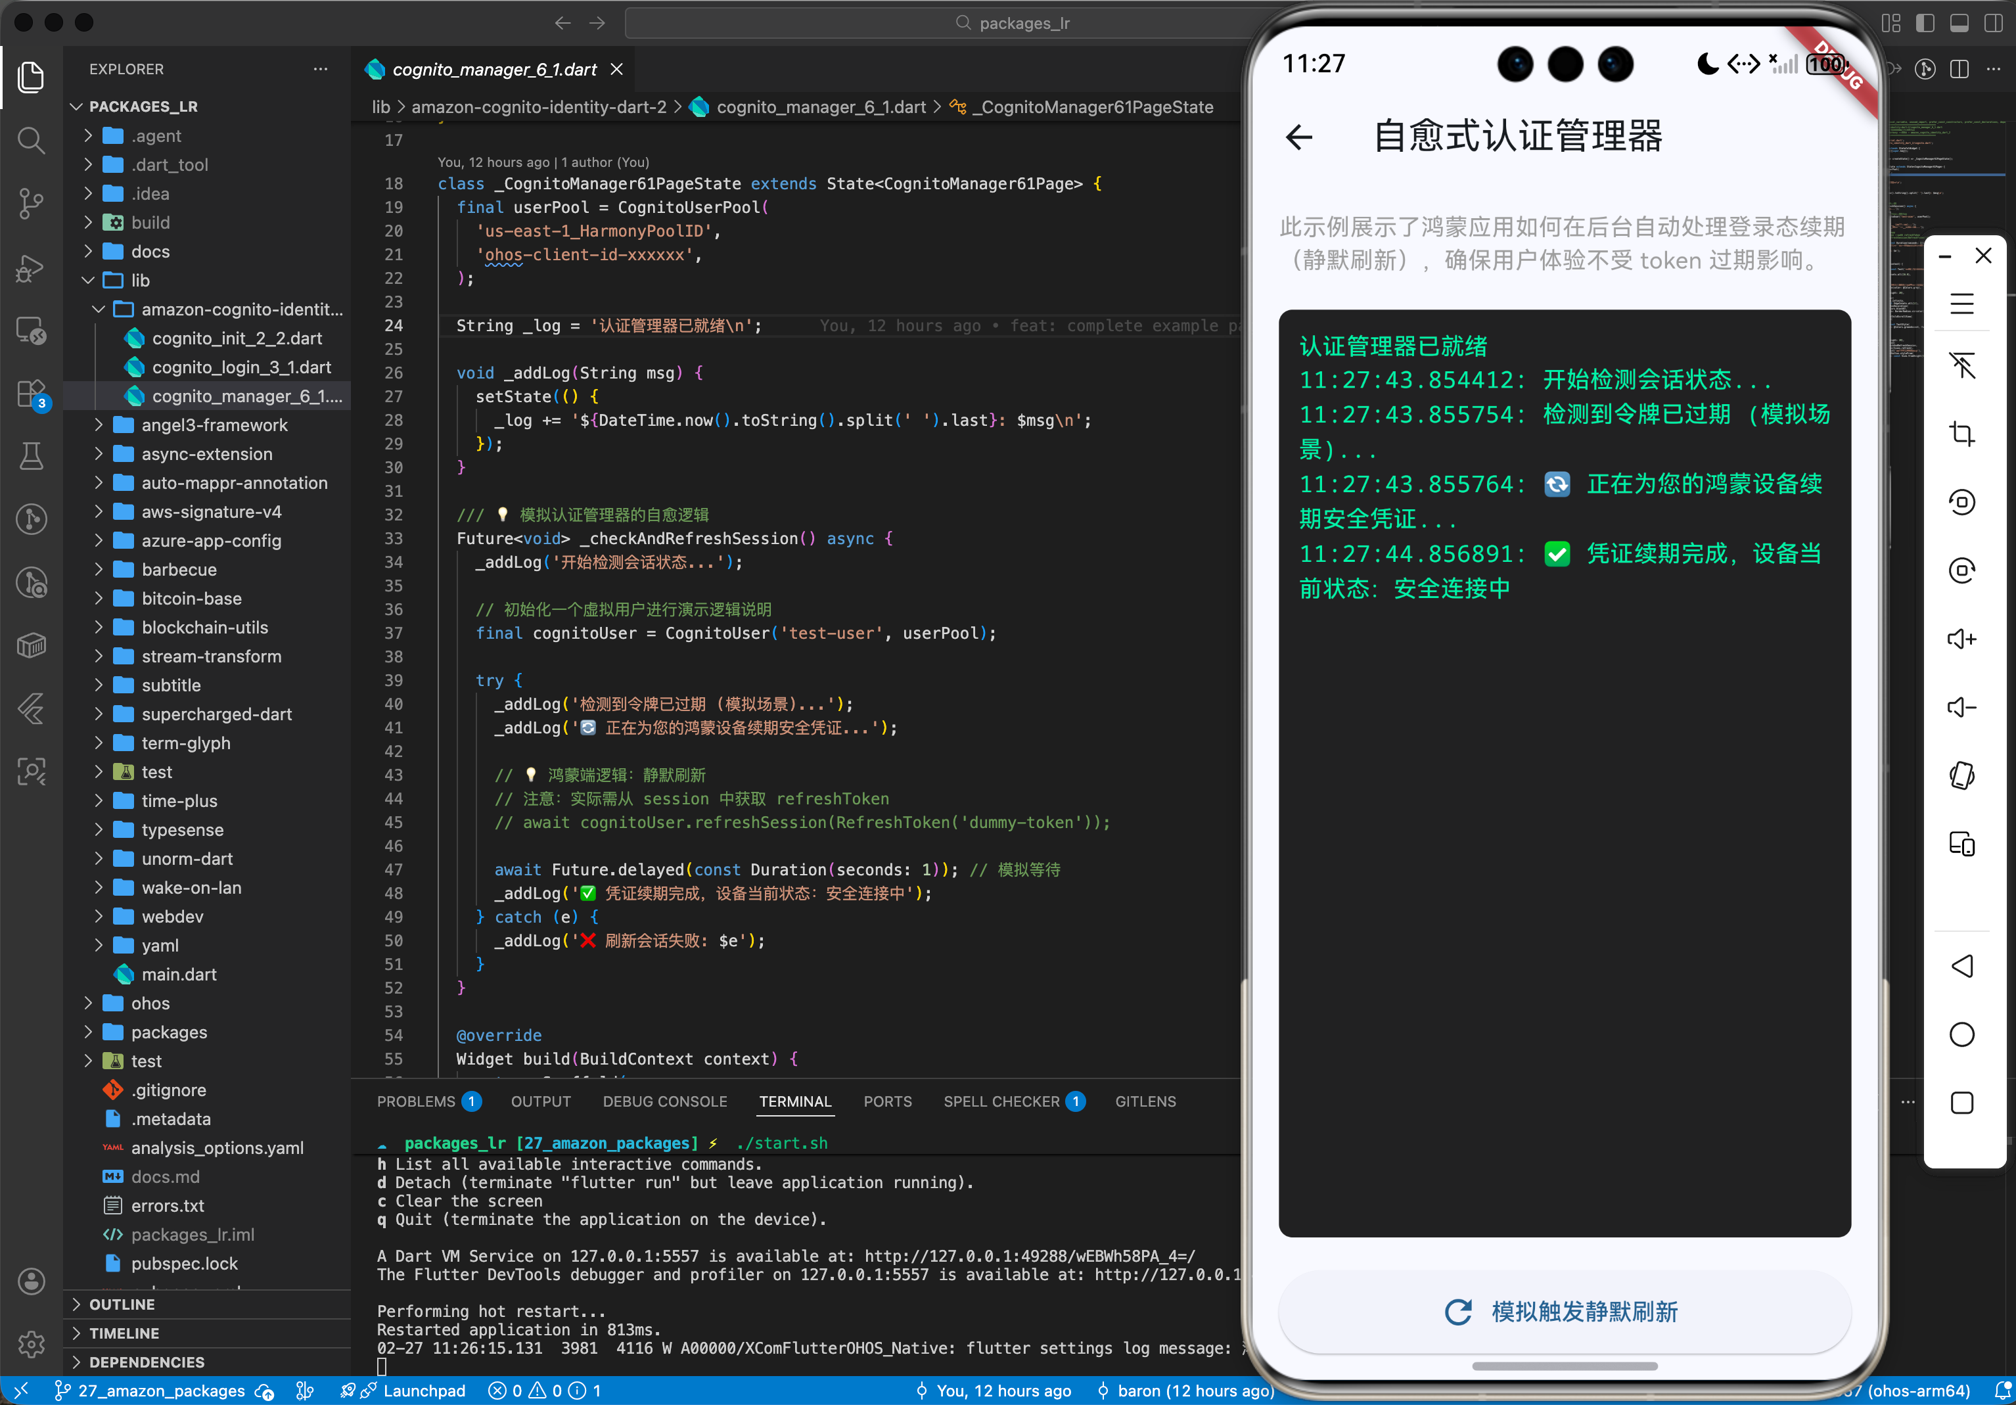Go back with the navigation arrow in title bar
Screen dimensions: 2016x1405
563,23
